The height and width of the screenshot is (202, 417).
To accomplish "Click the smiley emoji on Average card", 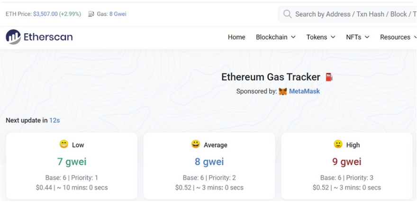I will [196, 144].
